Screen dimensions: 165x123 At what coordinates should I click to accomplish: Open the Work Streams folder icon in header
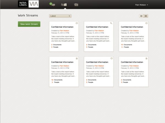[64, 4]
